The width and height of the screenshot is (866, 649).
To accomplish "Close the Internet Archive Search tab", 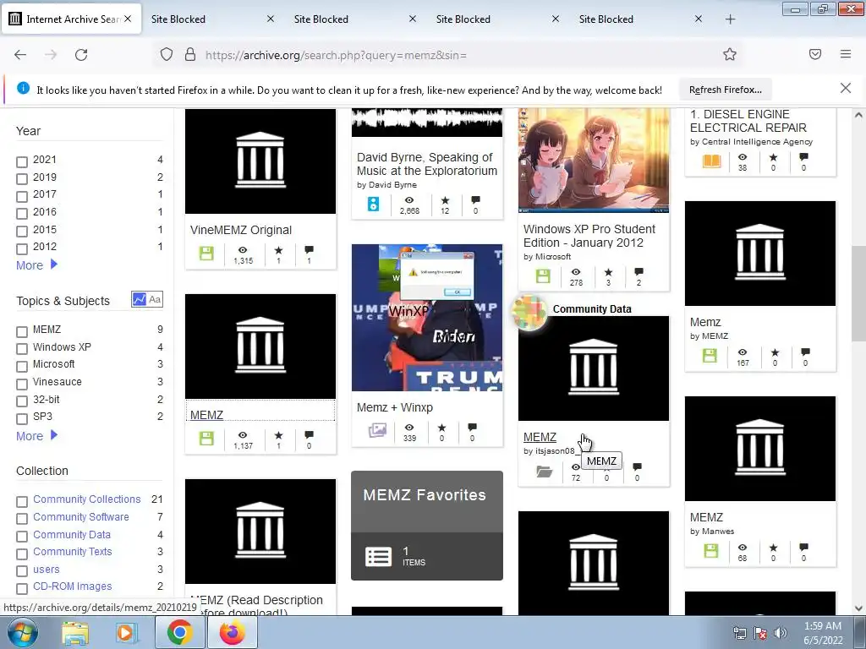I will pyautogui.click(x=128, y=19).
